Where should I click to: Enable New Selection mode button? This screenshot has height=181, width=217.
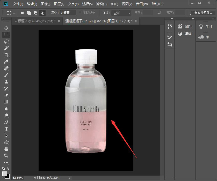pyautogui.click(x=22, y=13)
